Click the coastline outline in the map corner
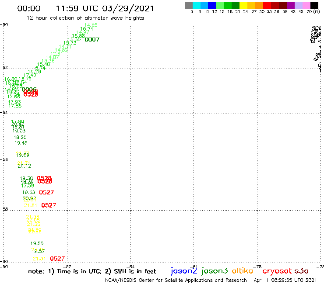 pos(316,48)
